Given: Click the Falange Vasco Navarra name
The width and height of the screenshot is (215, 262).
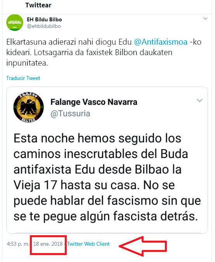Looking at the screenshot, I should [94, 102].
